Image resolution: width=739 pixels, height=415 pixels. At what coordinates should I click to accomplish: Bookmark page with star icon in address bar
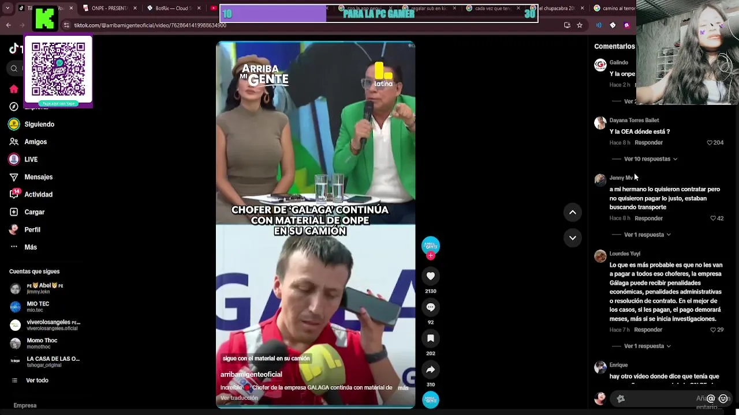580,25
